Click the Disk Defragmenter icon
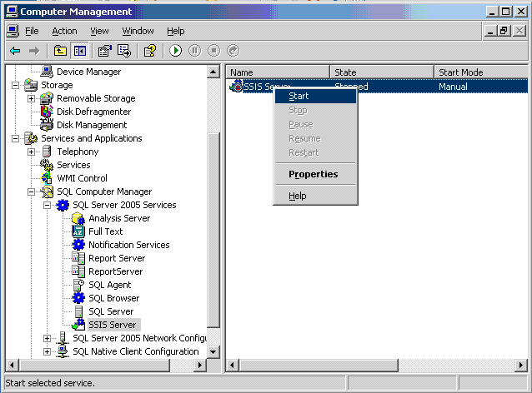 coord(47,112)
